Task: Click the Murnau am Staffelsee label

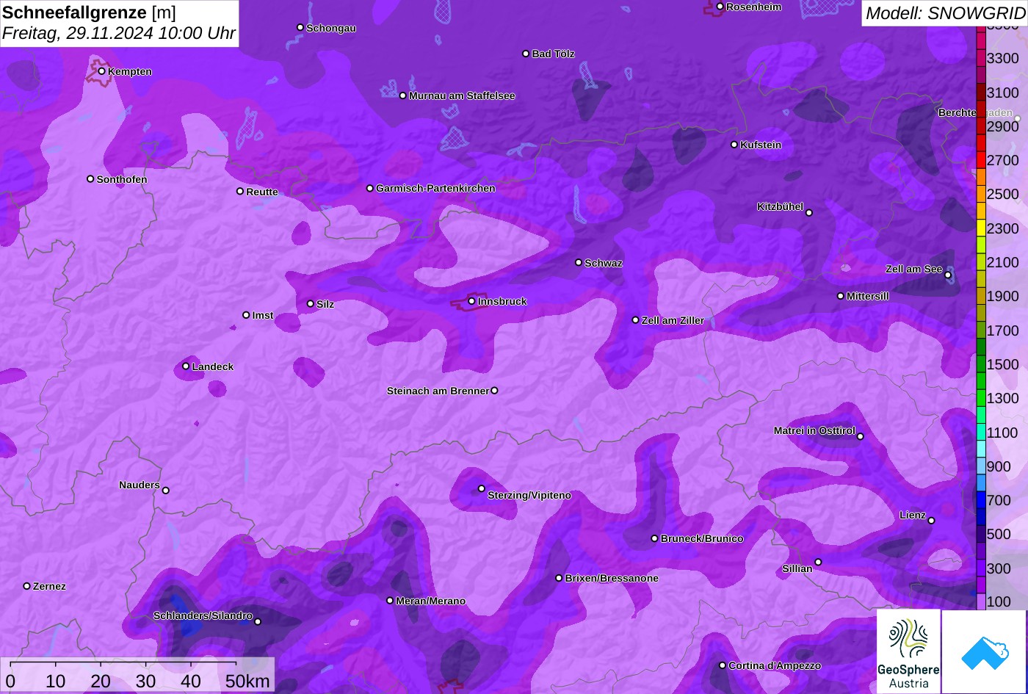Action: 462,96
